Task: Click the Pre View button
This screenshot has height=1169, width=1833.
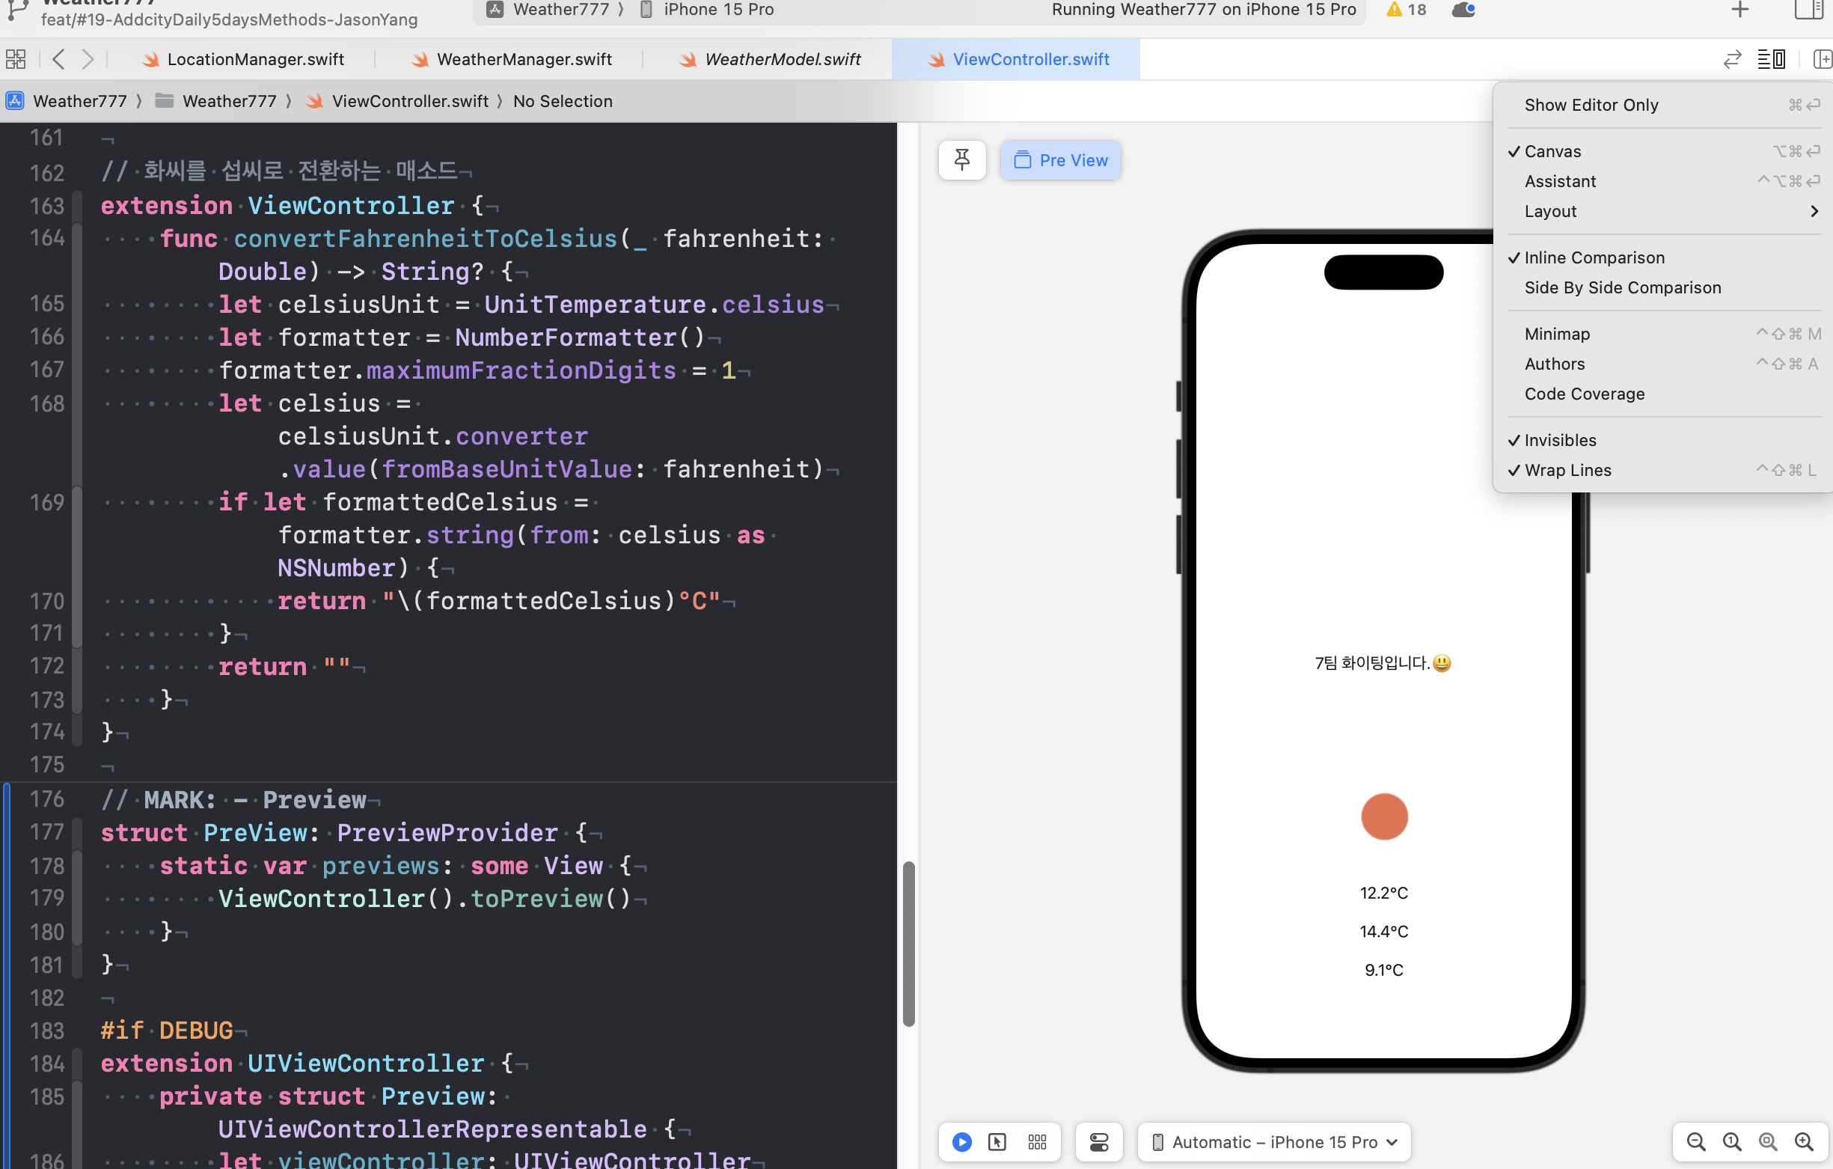Action: (1060, 160)
